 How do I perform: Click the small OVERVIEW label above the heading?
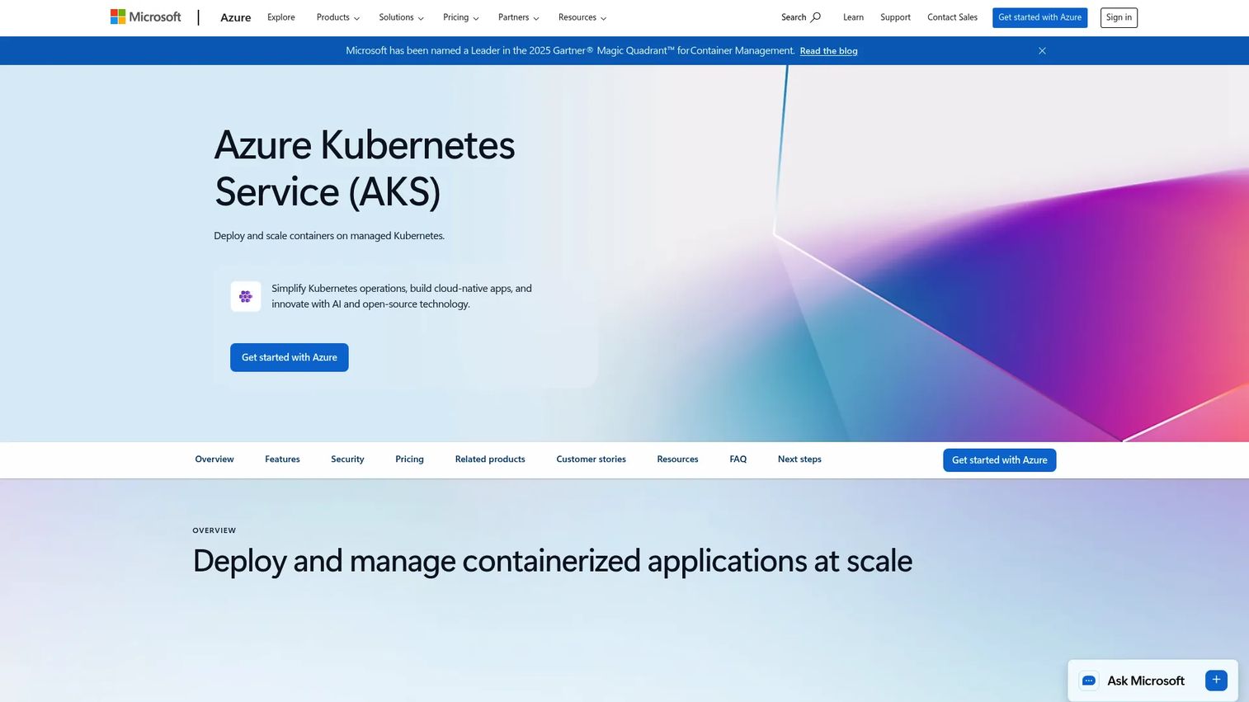coord(214,530)
